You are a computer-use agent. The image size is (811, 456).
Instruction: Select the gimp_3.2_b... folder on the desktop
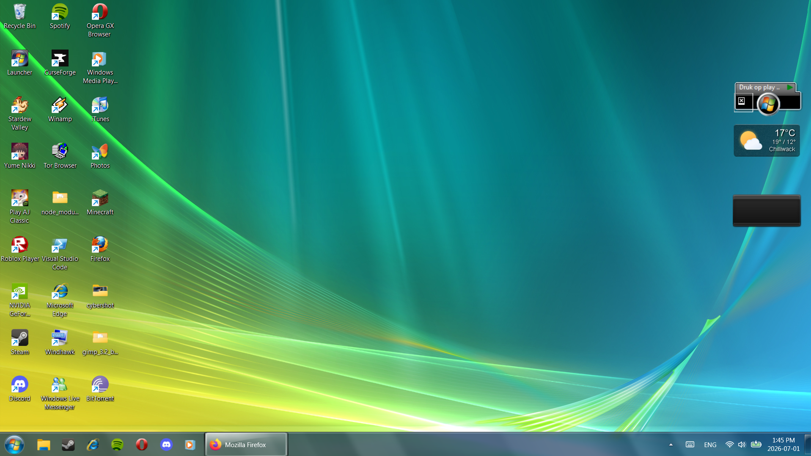click(x=100, y=343)
